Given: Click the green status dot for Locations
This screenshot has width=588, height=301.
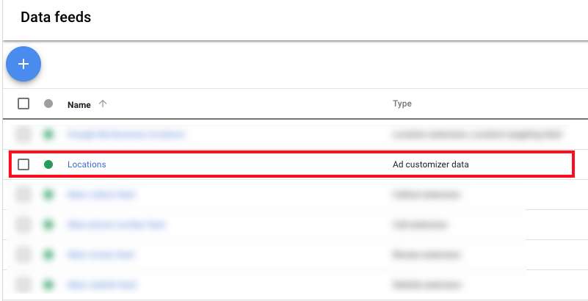Looking at the screenshot, I should click(x=48, y=164).
